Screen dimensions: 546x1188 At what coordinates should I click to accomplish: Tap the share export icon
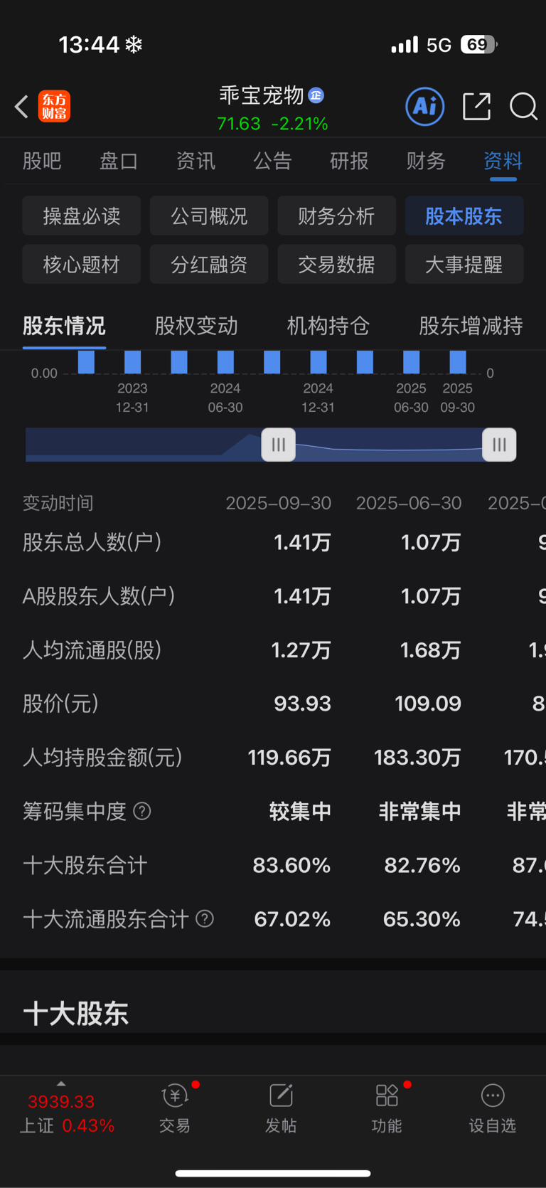click(x=476, y=107)
